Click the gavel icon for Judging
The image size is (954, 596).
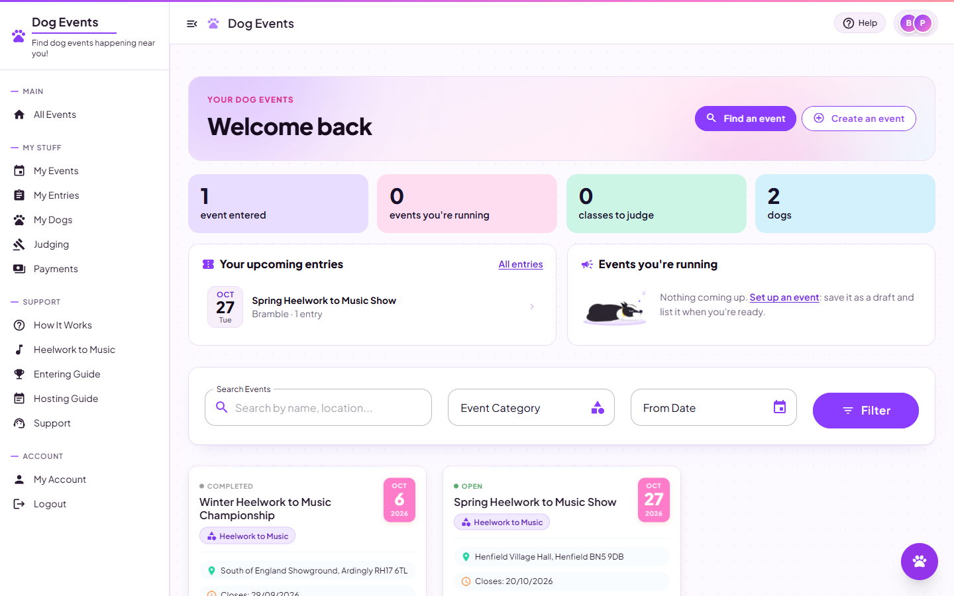pyautogui.click(x=19, y=244)
